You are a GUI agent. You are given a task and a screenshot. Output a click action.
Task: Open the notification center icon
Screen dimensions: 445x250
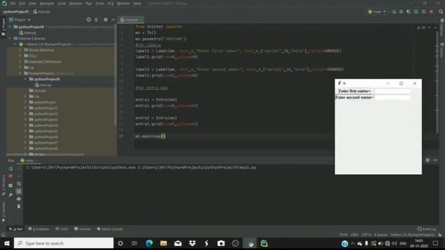435,244
